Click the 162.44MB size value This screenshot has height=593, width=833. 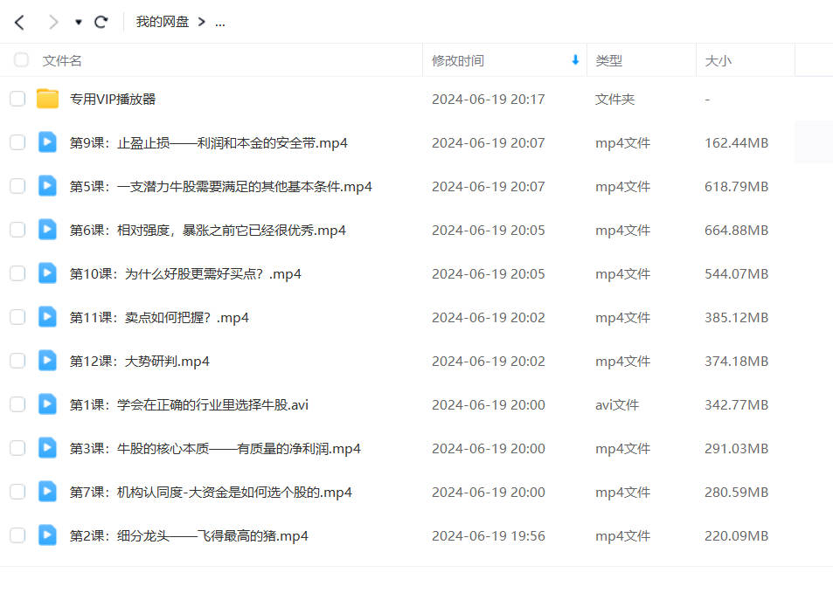tap(736, 143)
